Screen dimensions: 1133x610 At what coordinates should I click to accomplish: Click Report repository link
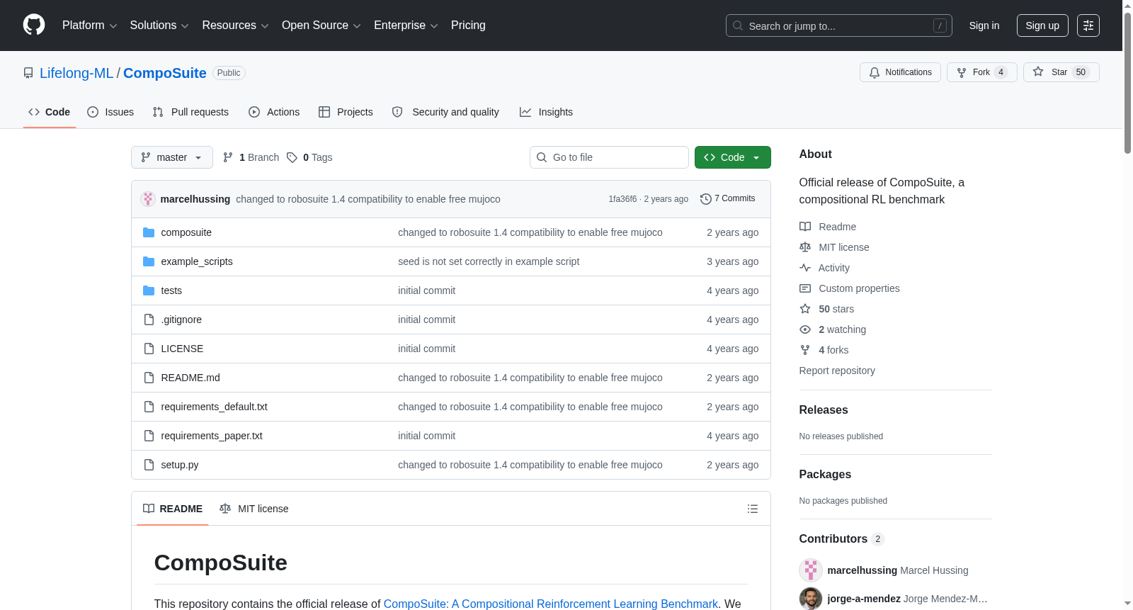click(837, 371)
